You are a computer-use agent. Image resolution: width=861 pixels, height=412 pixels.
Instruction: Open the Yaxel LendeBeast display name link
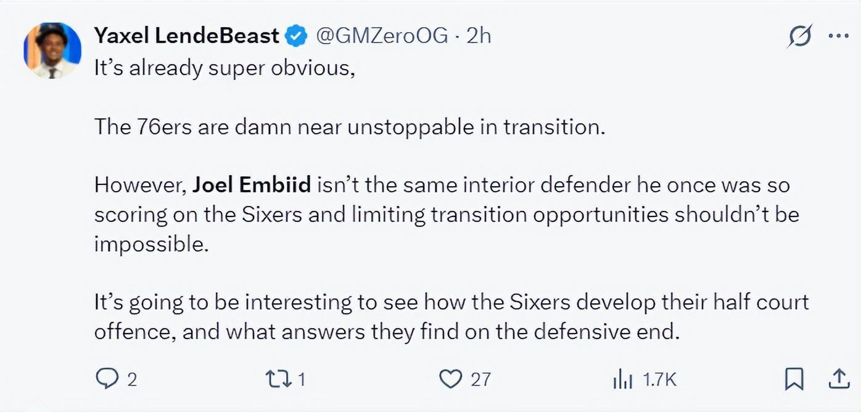[x=187, y=36]
